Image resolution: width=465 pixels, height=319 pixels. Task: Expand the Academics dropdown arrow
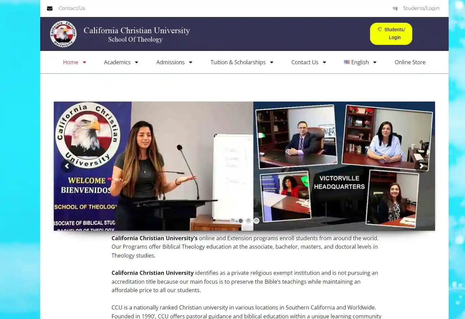tap(137, 63)
